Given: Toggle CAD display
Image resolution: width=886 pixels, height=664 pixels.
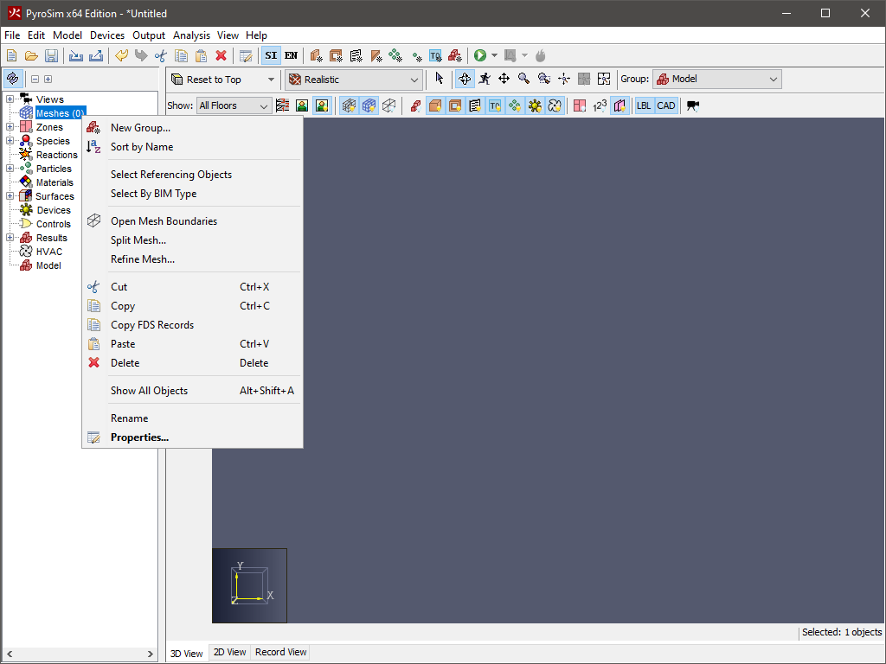Looking at the screenshot, I should [x=665, y=105].
